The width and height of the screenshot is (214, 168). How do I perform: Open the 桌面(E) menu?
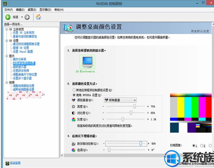click(32, 10)
